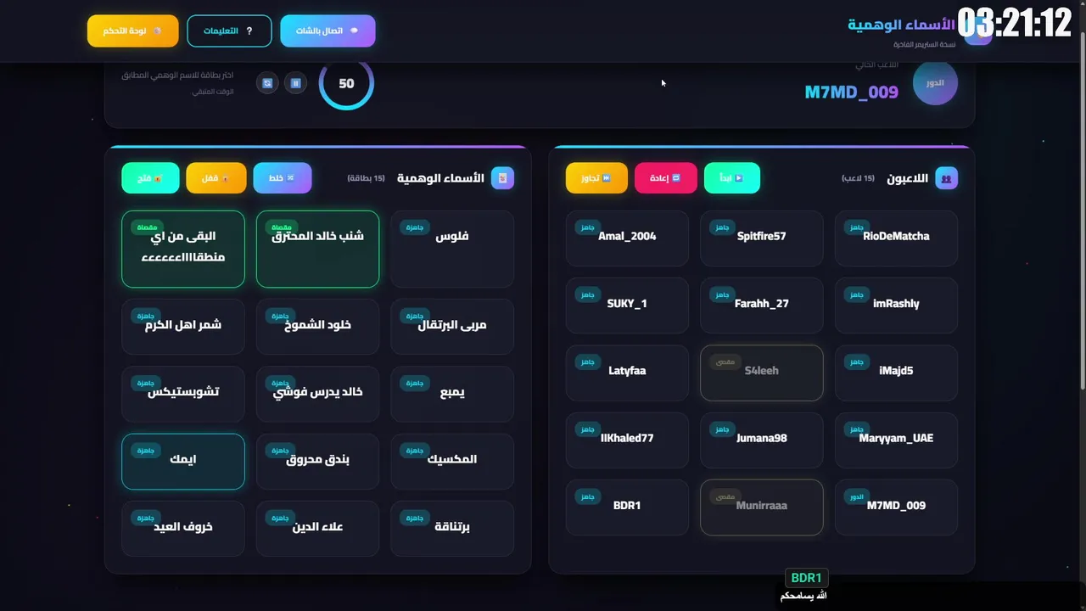Select the highlighted ايمك name card
1086x611 pixels.
point(183,462)
